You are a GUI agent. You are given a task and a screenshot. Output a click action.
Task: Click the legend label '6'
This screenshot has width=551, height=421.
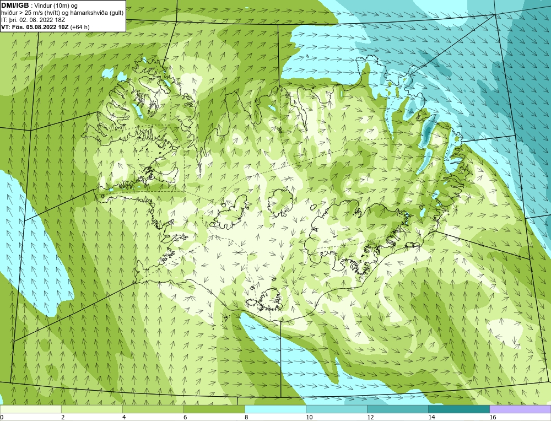click(185, 417)
